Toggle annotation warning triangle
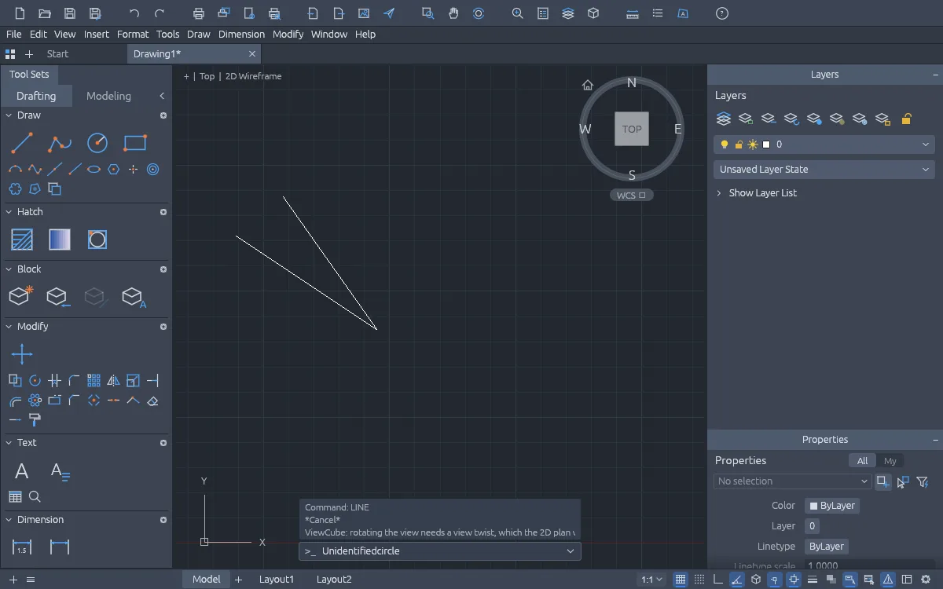 coord(887,580)
